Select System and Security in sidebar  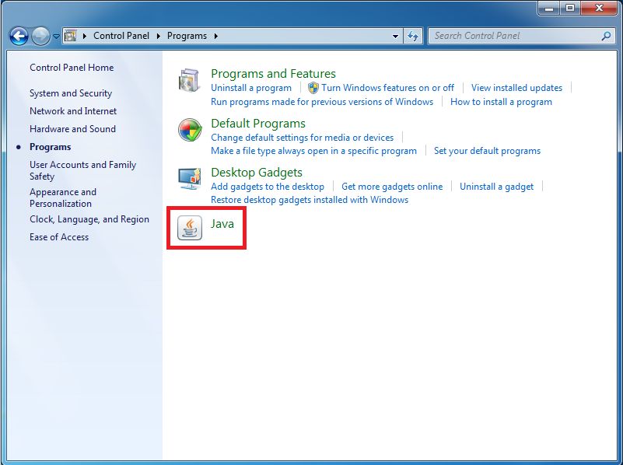coord(70,93)
